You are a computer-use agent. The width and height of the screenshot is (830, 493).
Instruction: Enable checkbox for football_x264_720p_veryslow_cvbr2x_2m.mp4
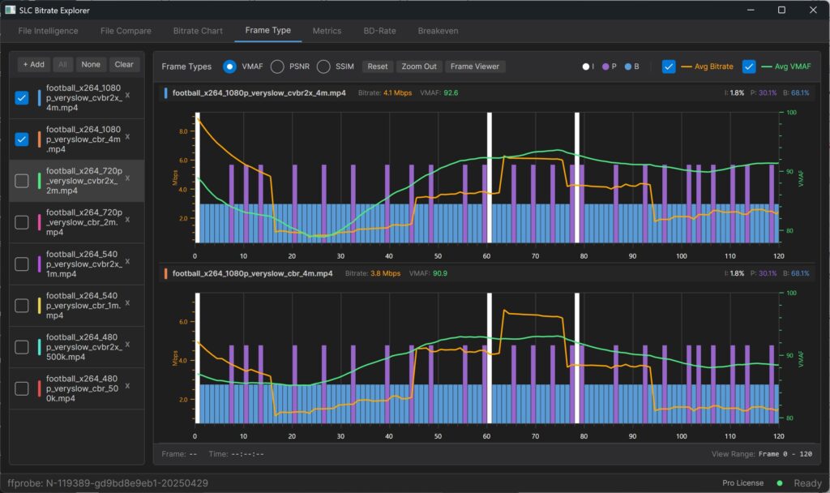[22, 181]
